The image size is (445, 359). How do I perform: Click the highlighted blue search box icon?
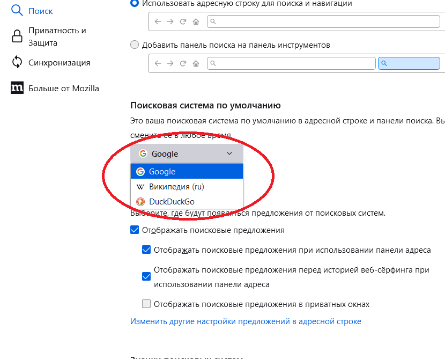(384, 63)
